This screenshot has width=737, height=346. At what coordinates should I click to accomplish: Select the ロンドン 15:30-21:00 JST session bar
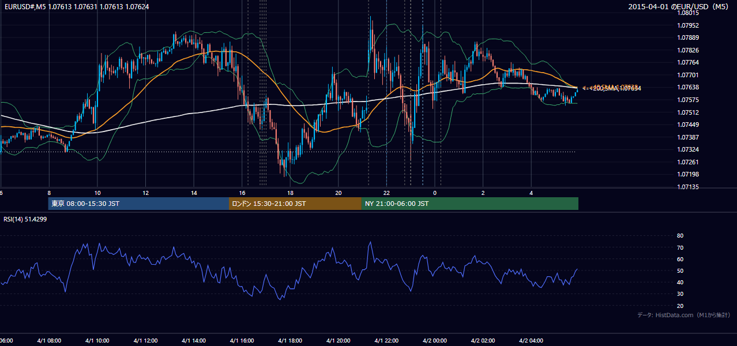click(295, 204)
